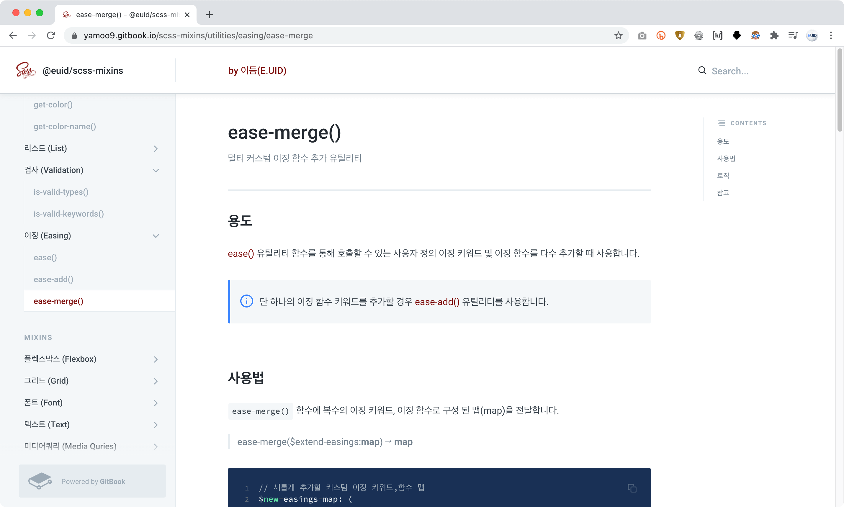Viewport: 844px width, 507px height.
Task: Click the Sass logo in header
Action: (26, 70)
